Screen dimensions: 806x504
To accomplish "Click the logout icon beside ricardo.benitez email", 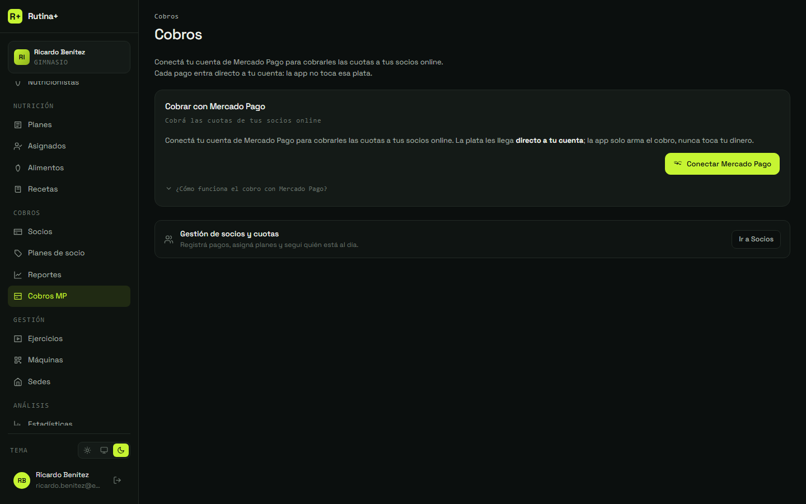I will point(118,480).
